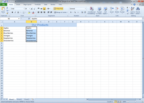The width and height of the screenshot is (144, 103).
Task: Toggle Italic formatting
Action: [x=15, y=12]
